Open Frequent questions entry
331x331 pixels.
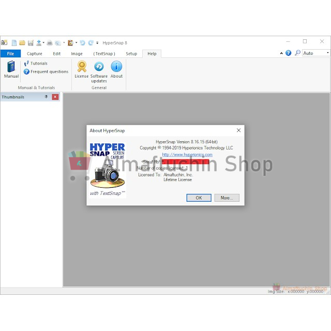tap(46, 71)
